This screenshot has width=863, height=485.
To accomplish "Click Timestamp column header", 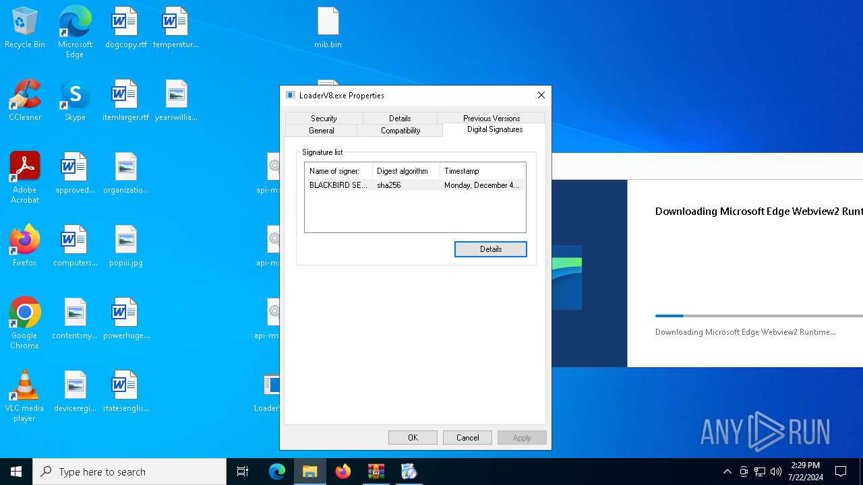I will coord(482,171).
